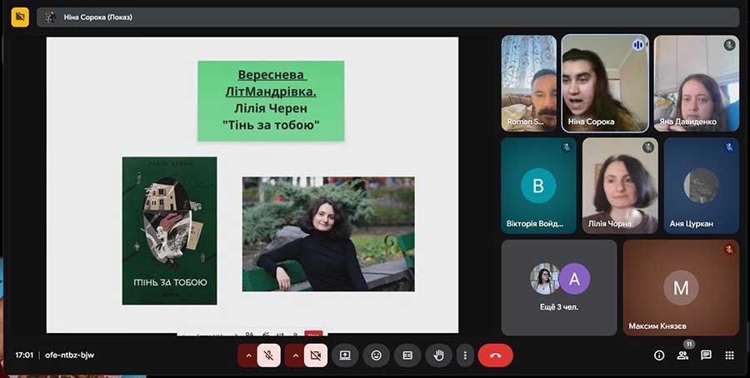Select Лілія Чорна video tile
Screen dimensions: 750x378
click(x=619, y=186)
